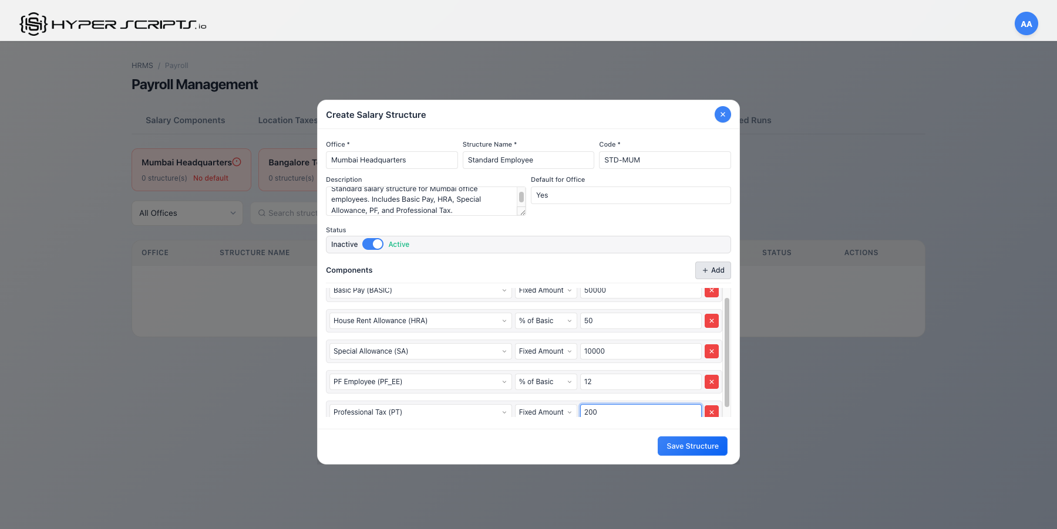This screenshot has width=1057, height=529.
Task: Save the salary structure
Action: tap(692, 446)
